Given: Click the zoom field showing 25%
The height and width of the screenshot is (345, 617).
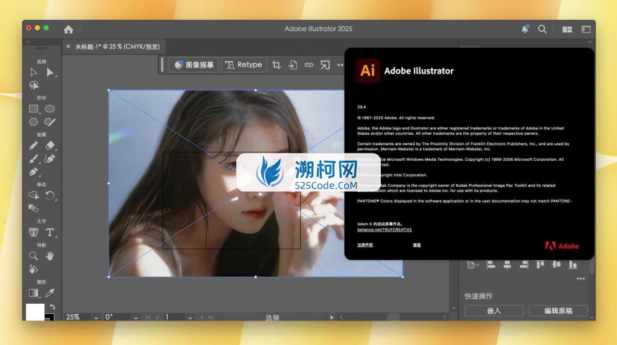Looking at the screenshot, I should (x=77, y=317).
